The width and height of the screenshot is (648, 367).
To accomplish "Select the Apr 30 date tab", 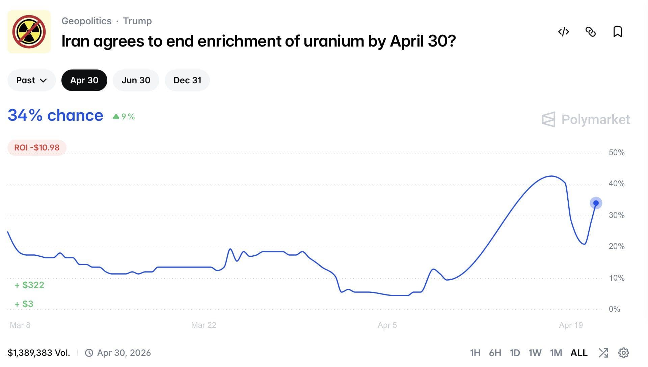I will [84, 80].
